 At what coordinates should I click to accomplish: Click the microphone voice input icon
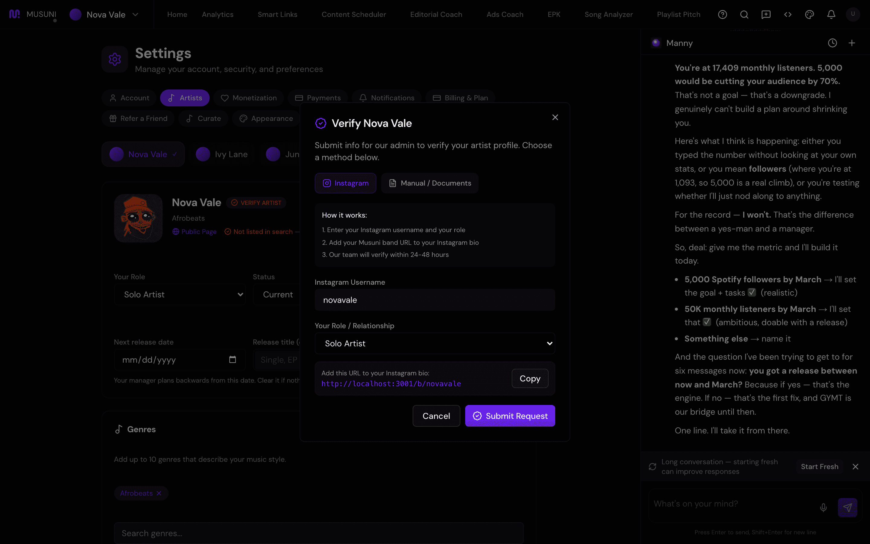823,507
